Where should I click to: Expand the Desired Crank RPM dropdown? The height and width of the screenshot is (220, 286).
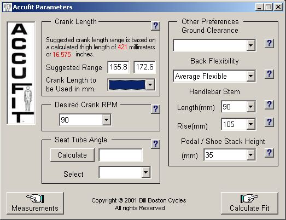click(x=106, y=120)
